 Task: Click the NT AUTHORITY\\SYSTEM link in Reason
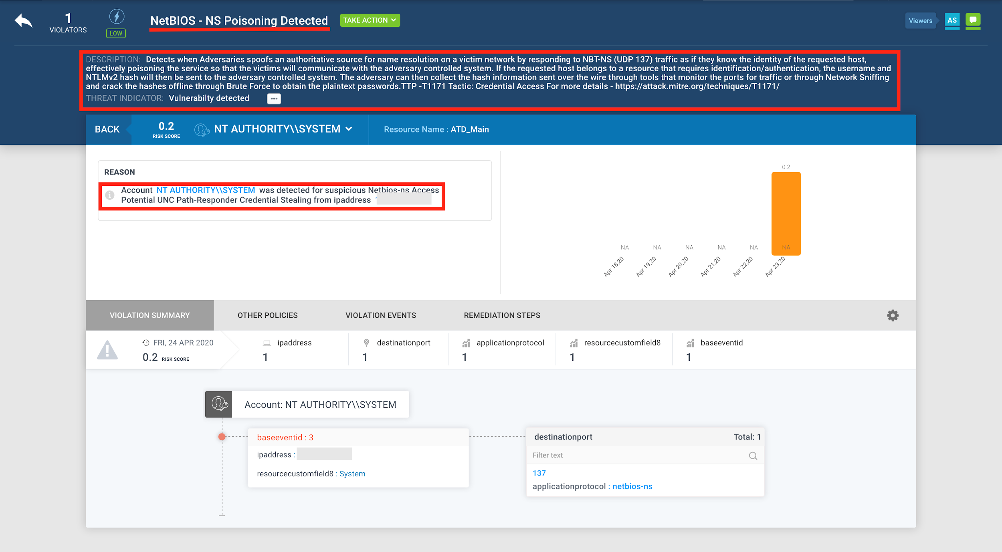[206, 190]
